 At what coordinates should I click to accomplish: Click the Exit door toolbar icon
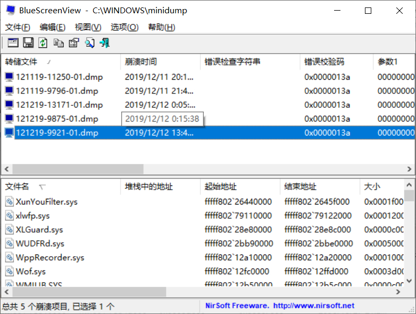(x=104, y=43)
